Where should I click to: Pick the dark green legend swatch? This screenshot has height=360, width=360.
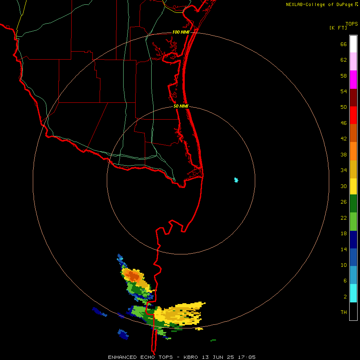click(x=353, y=204)
